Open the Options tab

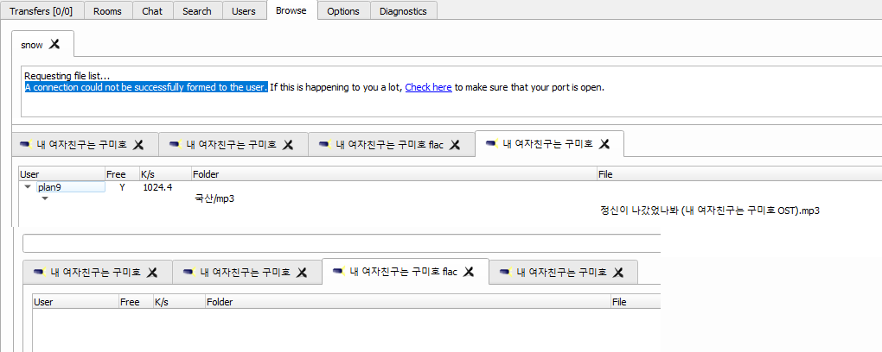click(343, 10)
